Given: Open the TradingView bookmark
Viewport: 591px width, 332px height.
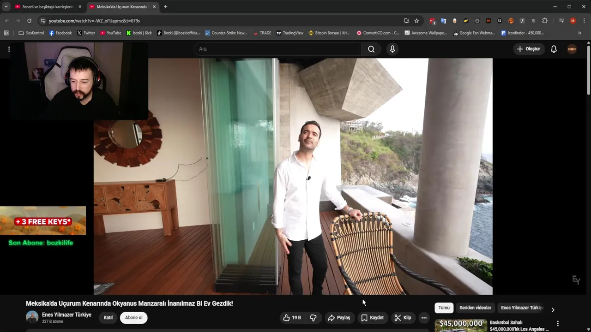Looking at the screenshot, I should [x=290, y=33].
